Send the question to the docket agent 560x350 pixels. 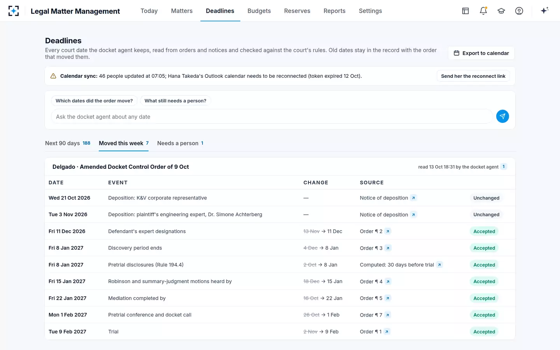[x=502, y=116]
